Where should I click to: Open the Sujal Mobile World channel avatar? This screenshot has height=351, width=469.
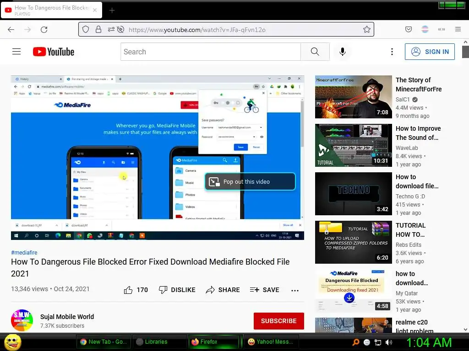point(22,320)
